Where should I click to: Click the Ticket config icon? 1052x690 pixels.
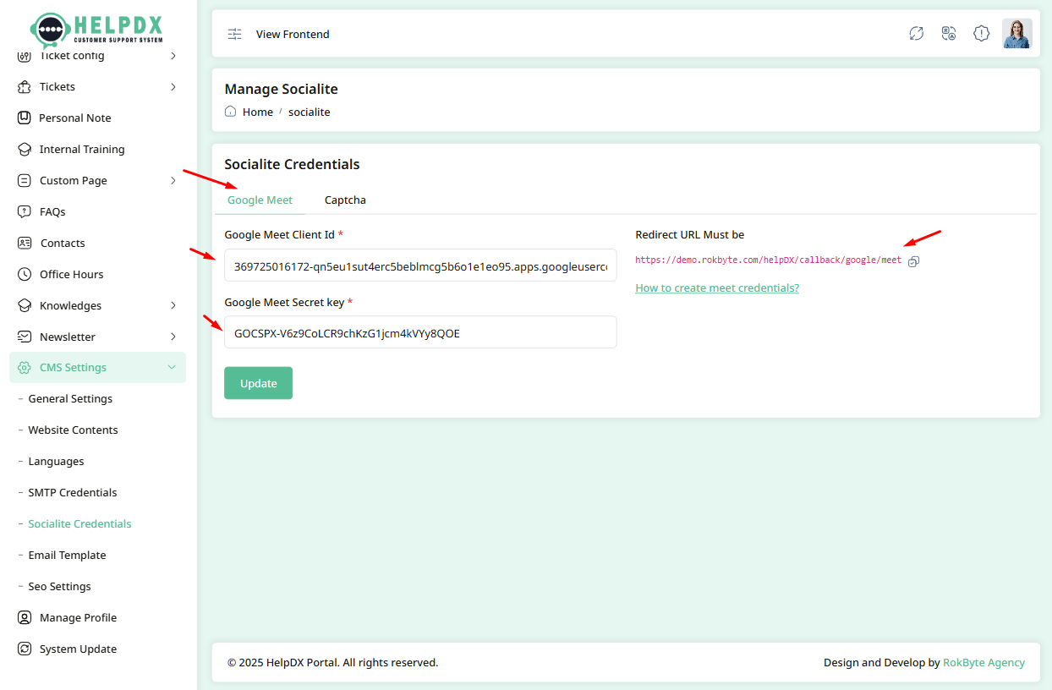pos(24,56)
